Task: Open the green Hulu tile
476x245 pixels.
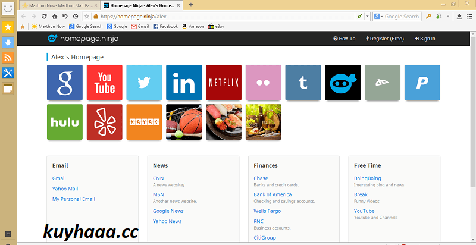Action: (65, 122)
